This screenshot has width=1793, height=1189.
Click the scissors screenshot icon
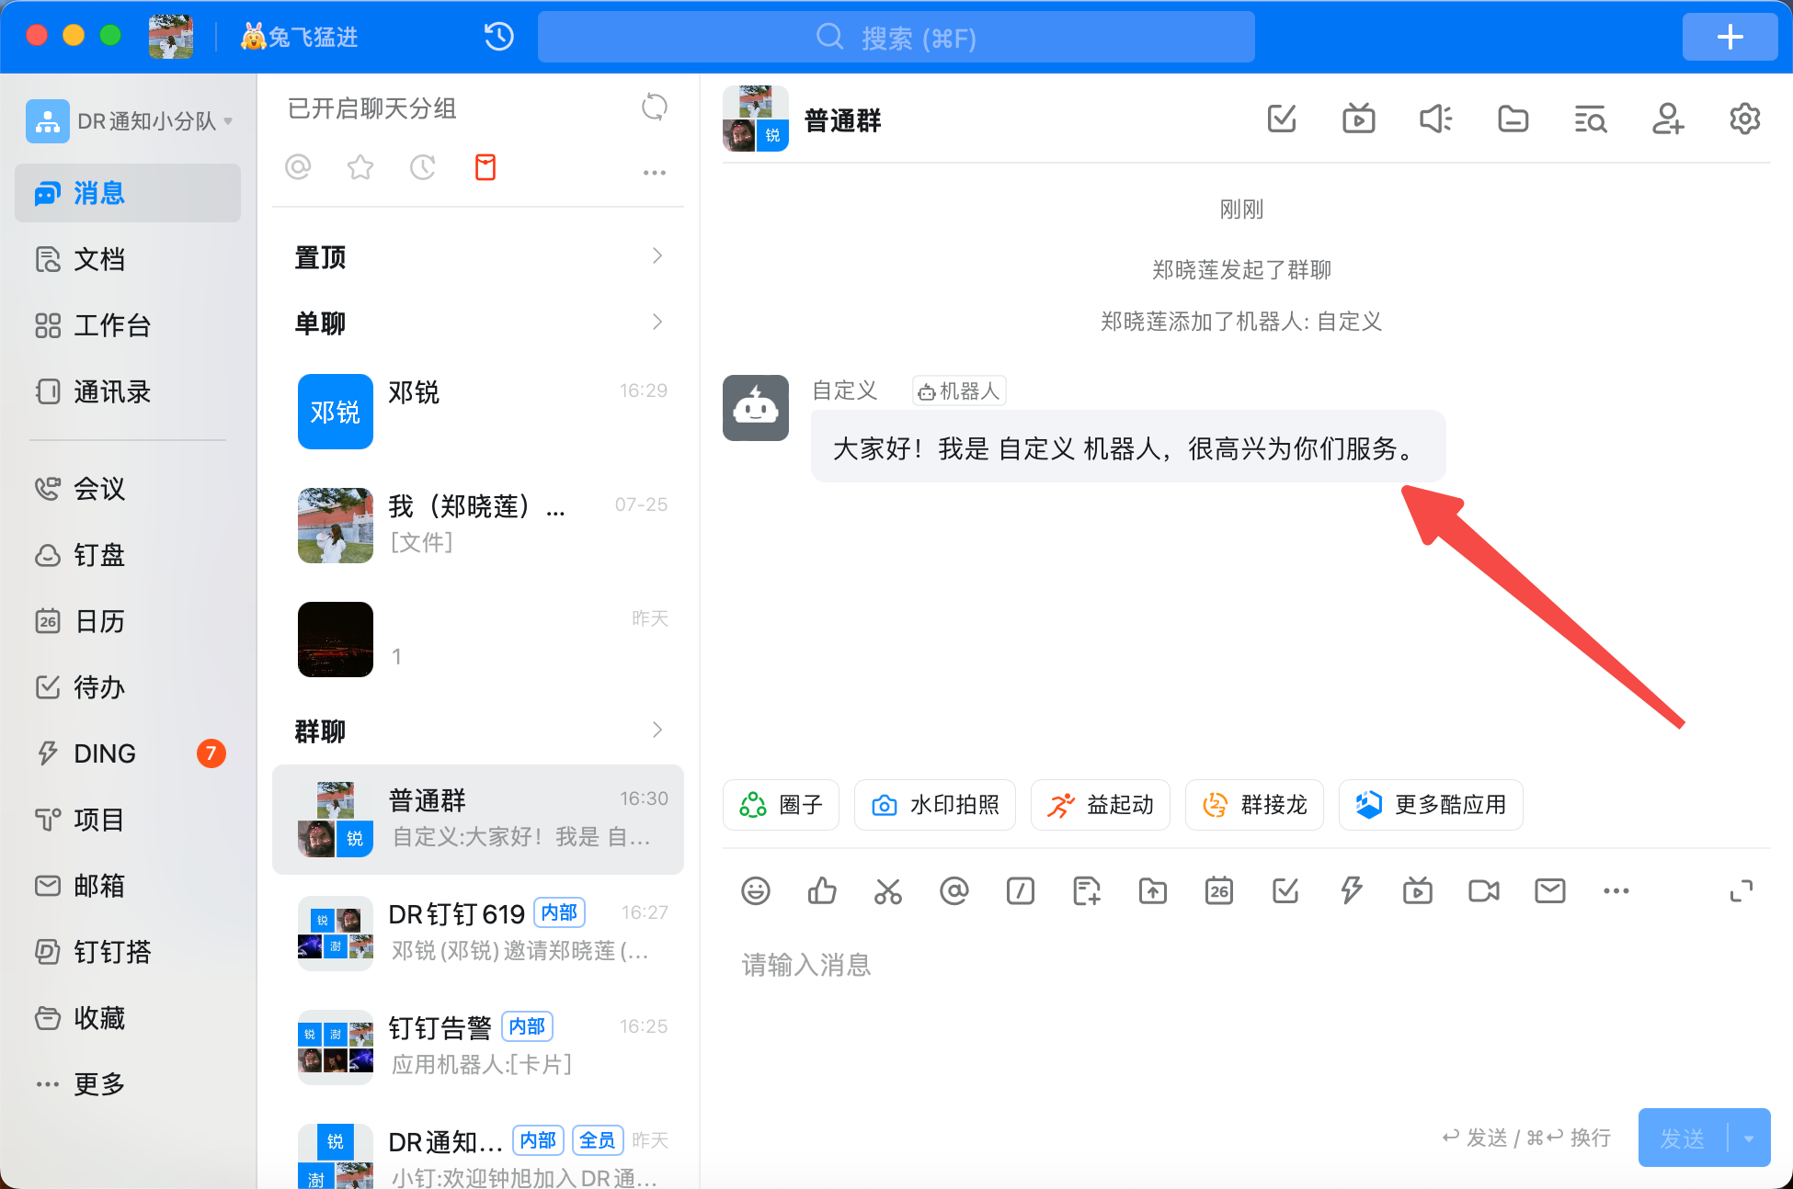click(888, 890)
